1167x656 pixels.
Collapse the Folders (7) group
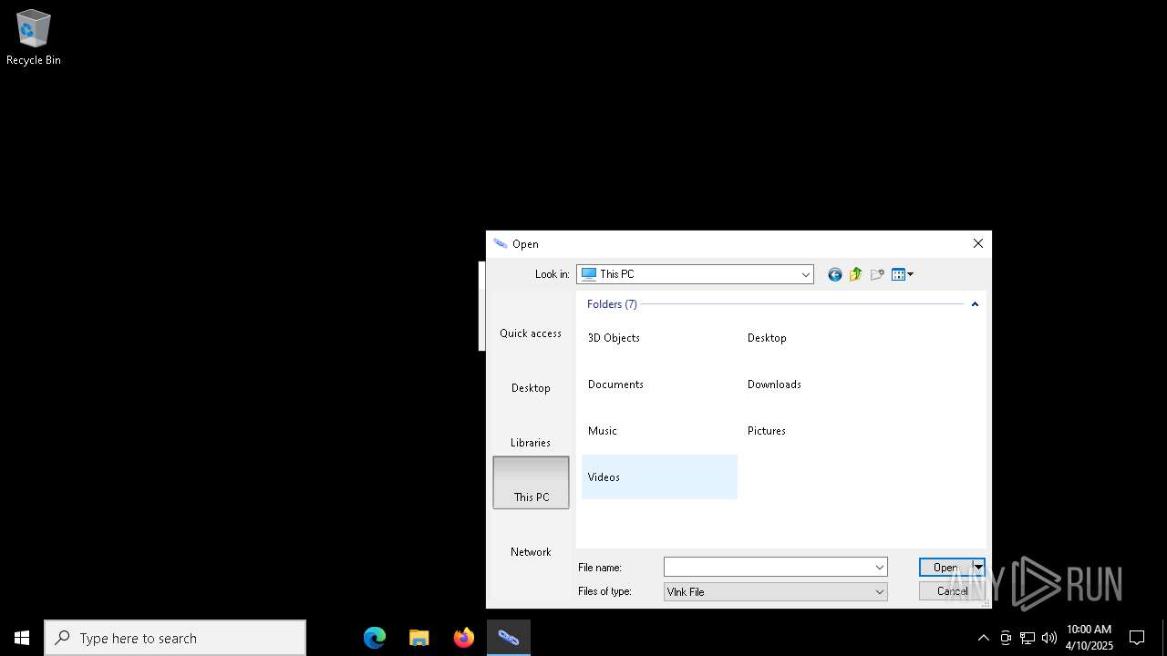coord(975,304)
